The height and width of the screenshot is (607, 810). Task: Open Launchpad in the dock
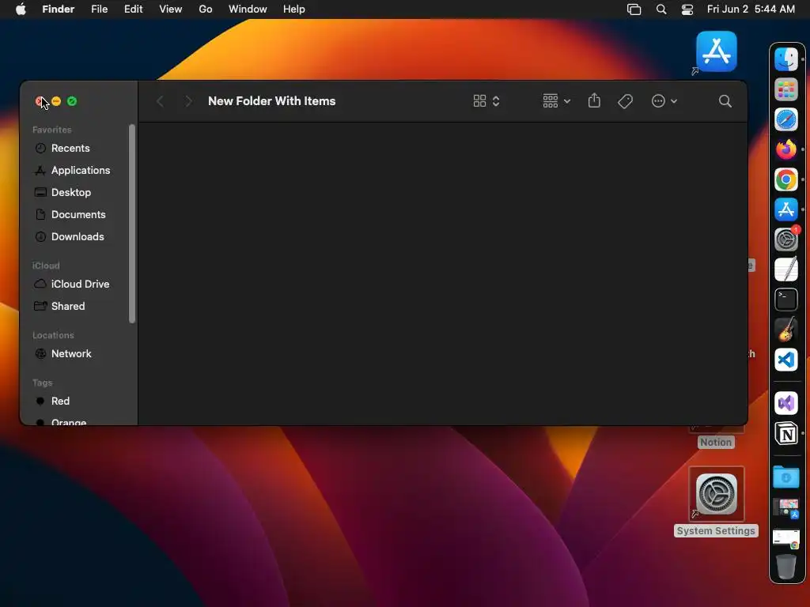785,89
